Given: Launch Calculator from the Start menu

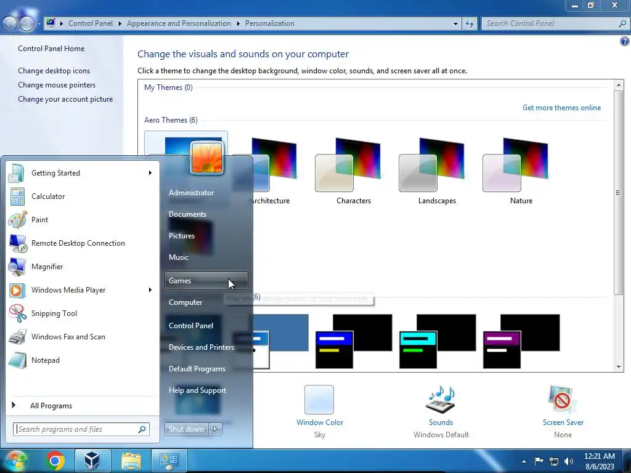Looking at the screenshot, I should [x=83, y=196].
